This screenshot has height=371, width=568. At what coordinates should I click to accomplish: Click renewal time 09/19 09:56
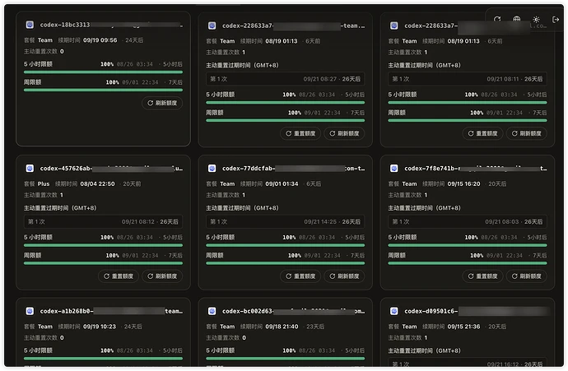tap(100, 40)
